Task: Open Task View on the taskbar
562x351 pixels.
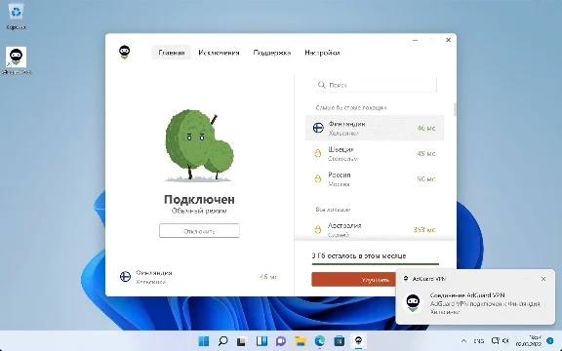Action: pyautogui.click(x=242, y=341)
